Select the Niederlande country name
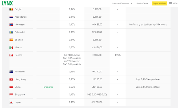The image size is (185, 108). [x=21, y=17]
